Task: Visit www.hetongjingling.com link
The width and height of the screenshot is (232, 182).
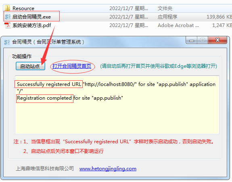Action: pos(108,169)
